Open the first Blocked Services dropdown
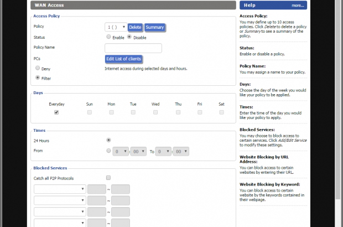 [60, 189]
